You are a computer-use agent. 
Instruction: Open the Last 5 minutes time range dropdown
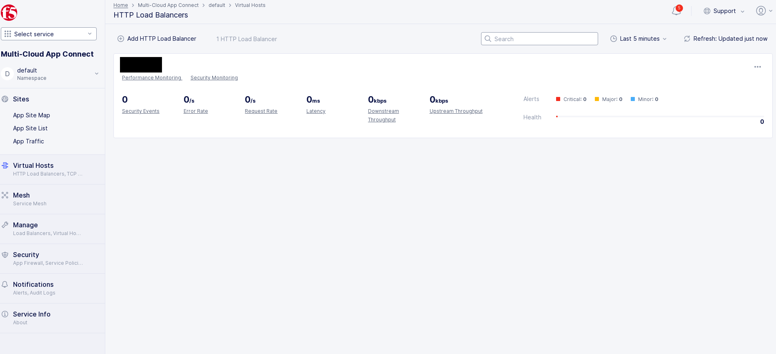(639, 39)
